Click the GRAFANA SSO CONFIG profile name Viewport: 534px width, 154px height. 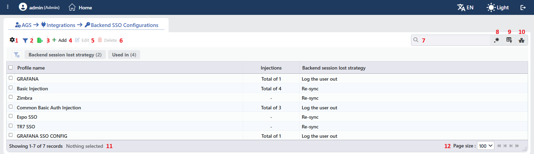(x=42, y=136)
